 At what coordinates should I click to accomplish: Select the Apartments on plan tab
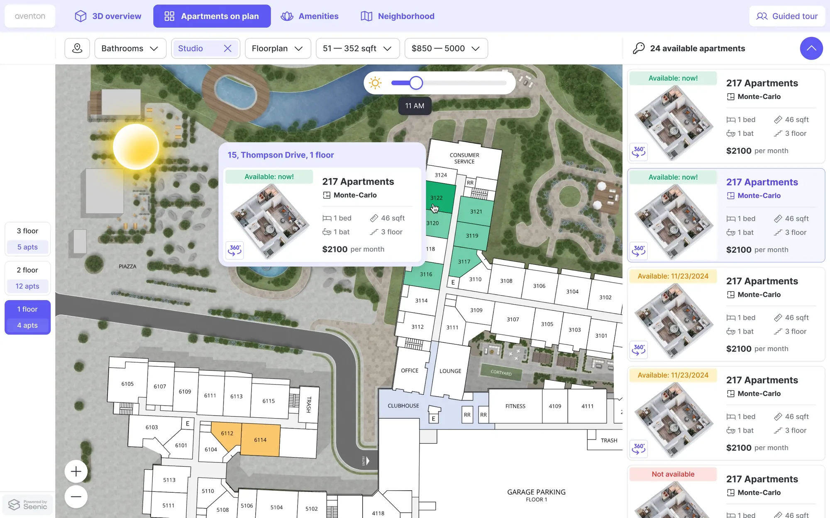212,16
